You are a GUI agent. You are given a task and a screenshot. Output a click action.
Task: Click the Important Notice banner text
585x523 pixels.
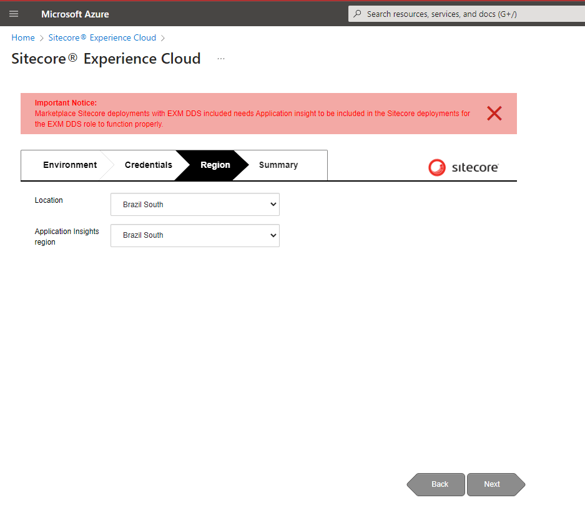coord(252,114)
